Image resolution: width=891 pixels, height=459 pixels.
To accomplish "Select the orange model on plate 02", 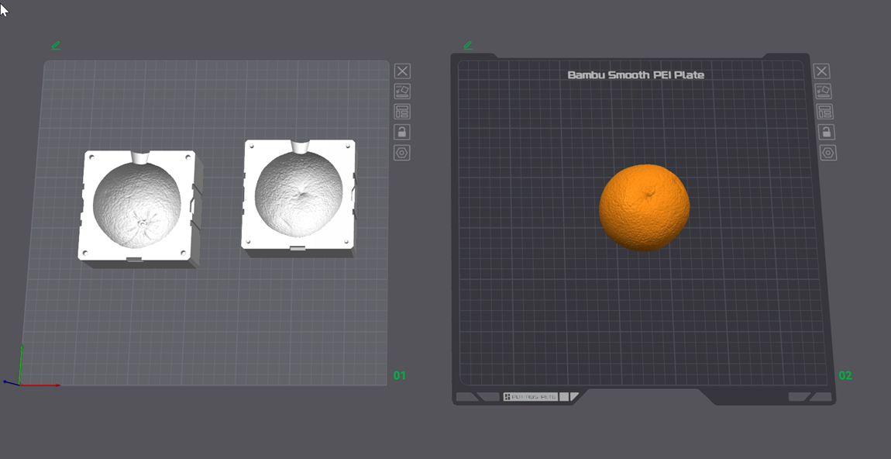I will pyautogui.click(x=645, y=207).
